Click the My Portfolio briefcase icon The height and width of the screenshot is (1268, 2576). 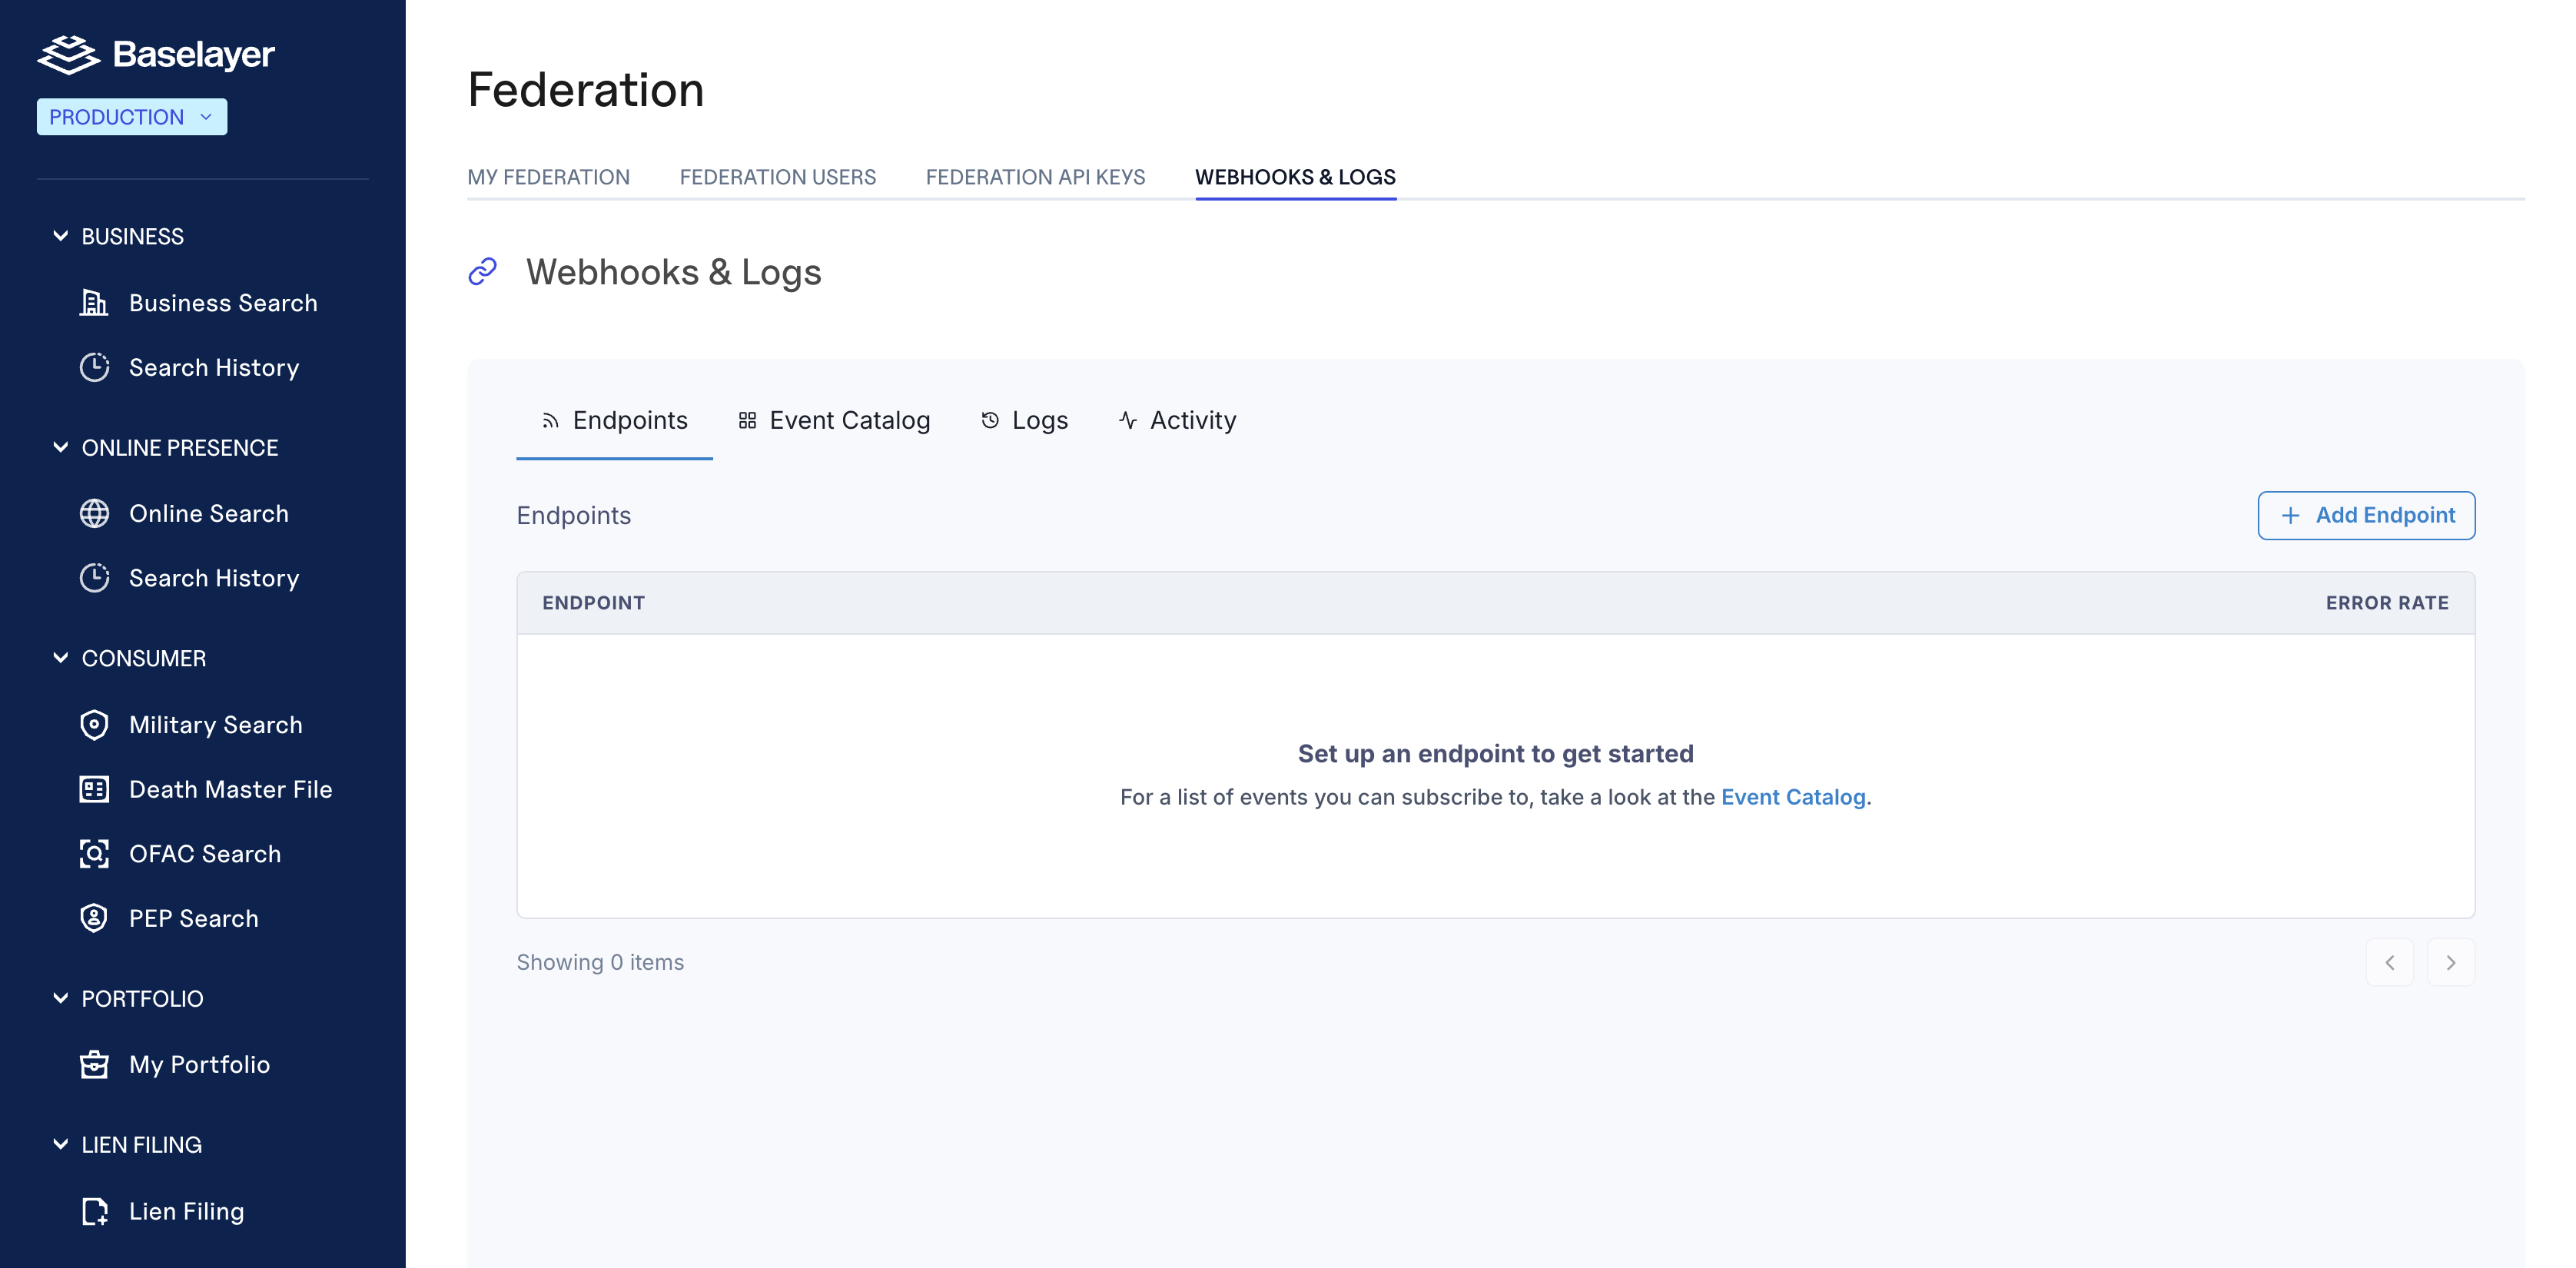pos(94,1064)
